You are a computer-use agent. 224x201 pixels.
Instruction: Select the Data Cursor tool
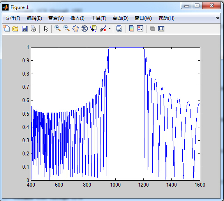[x=93, y=28]
